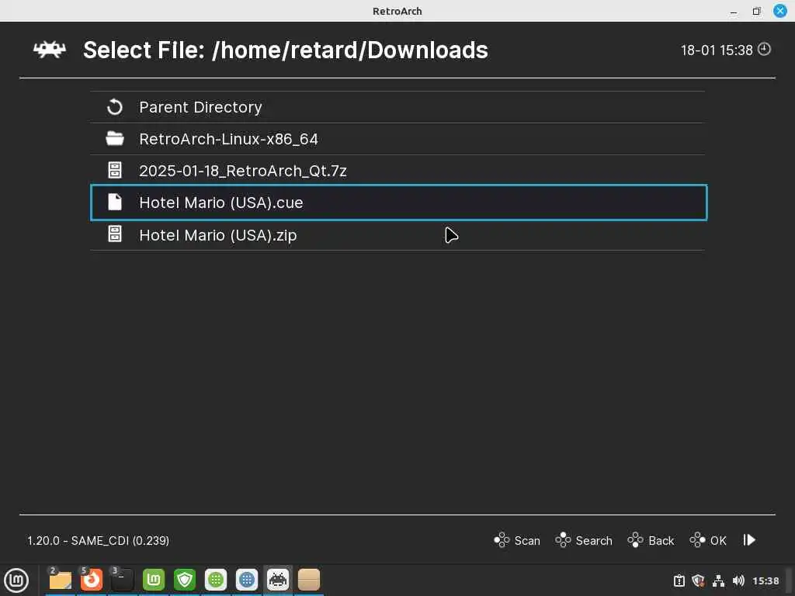Click the version text 1.20.0 - SAME_CDI (0.239)
Image resolution: width=795 pixels, height=596 pixels.
coord(99,541)
